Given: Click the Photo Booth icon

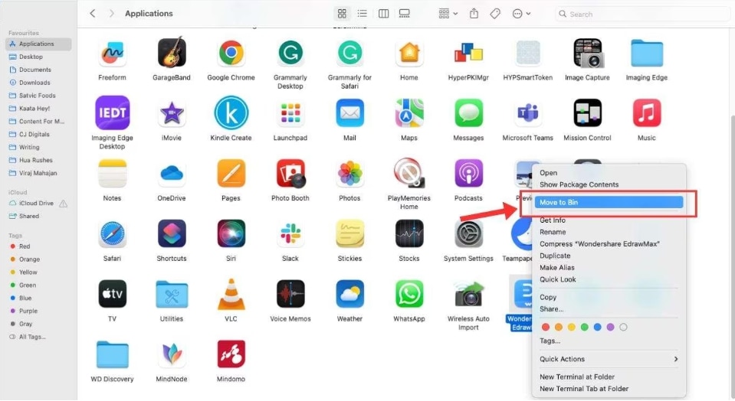Looking at the screenshot, I should (x=290, y=174).
